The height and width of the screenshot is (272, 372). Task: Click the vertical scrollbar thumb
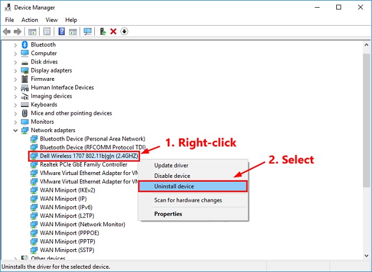click(x=366, y=120)
